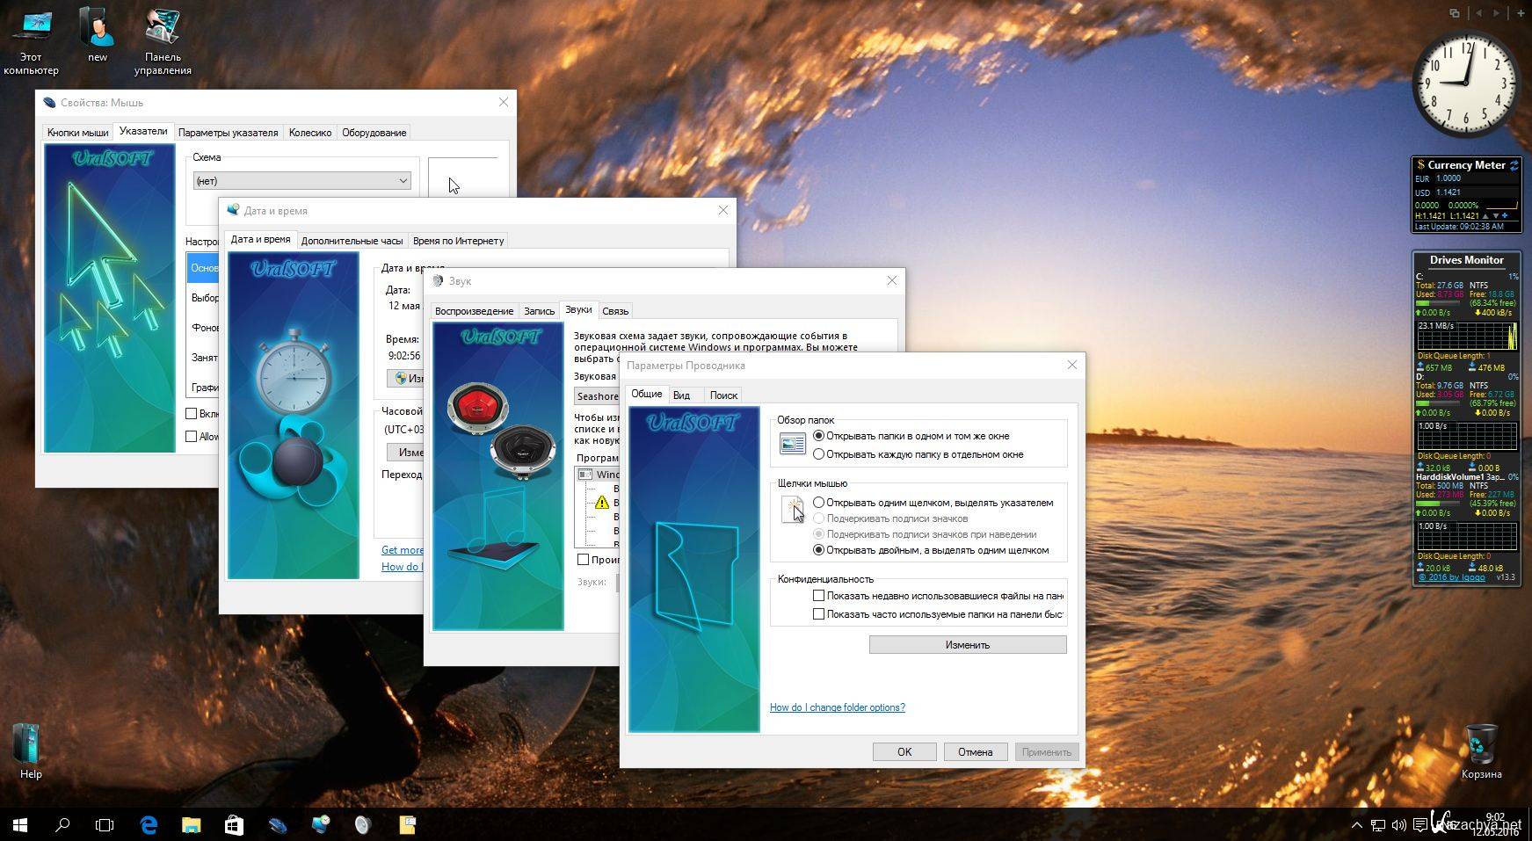This screenshot has height=841, width=1532.
Task: Click gadget bar previous arrow
Action: [x=1478, y=13]
